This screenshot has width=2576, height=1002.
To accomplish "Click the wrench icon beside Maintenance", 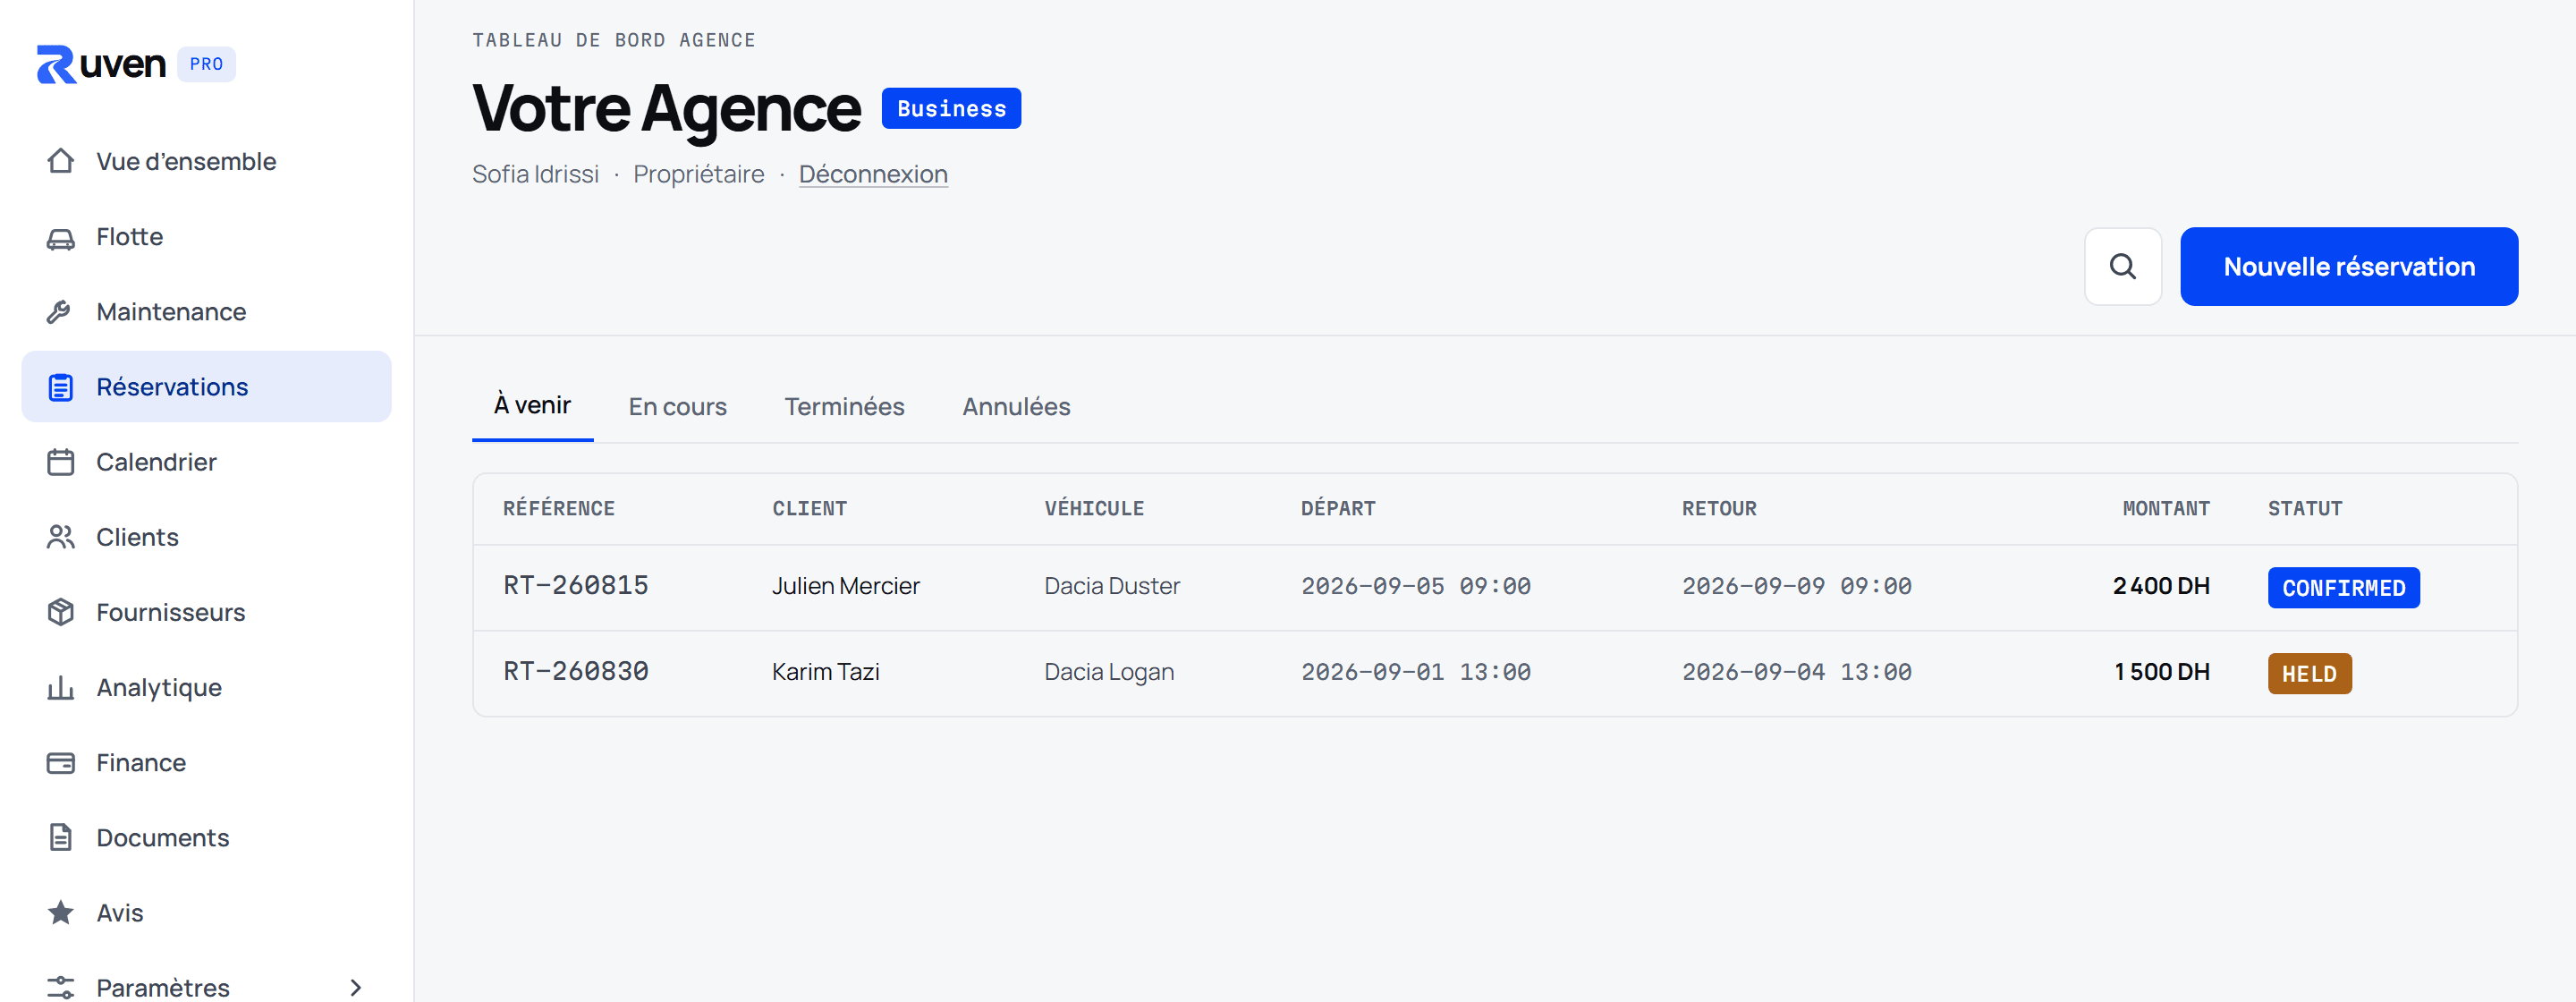I will pyautogui.click(x=61, y=312).
